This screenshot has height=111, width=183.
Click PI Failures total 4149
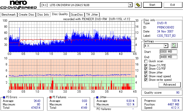(84, 108)
